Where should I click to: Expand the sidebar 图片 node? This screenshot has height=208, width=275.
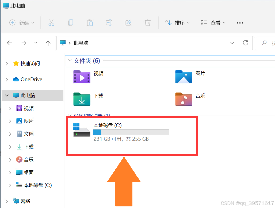pyautogui.click(x=10, y=121)
